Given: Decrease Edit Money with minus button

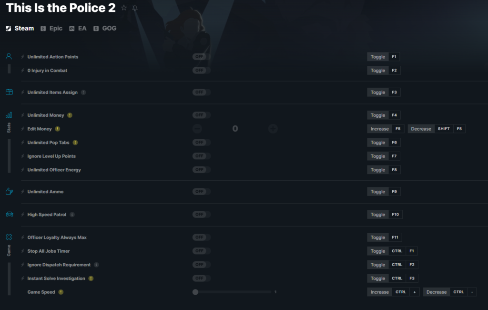Looking at the screenshot, I should [x=197, y=129].
